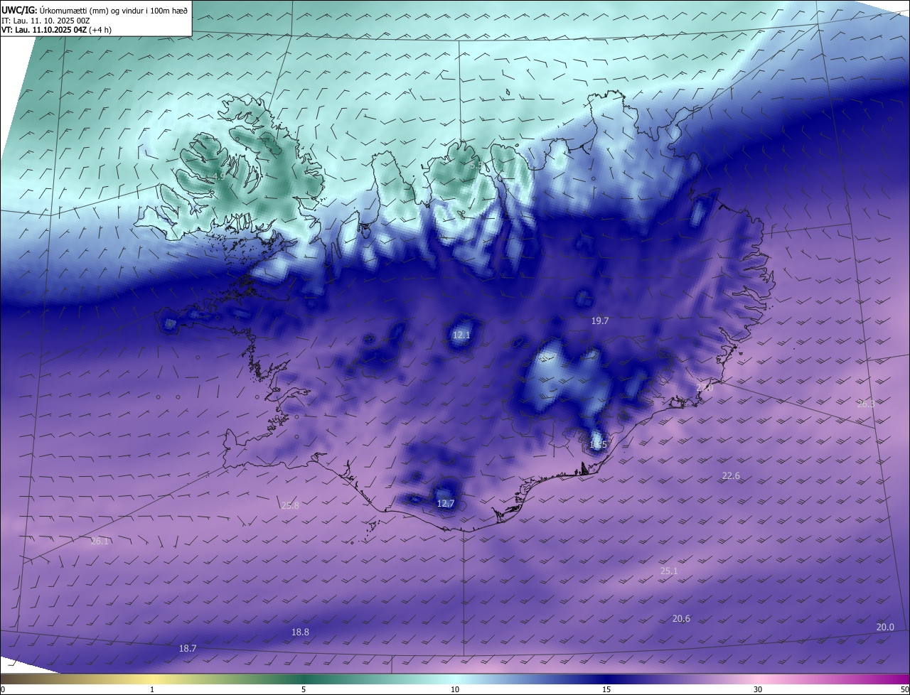Image resolution: width=910 pixels, height=695 pixels.
Task: Click the 26.3 value over the eastern sea
Action: tap(866, 404)
